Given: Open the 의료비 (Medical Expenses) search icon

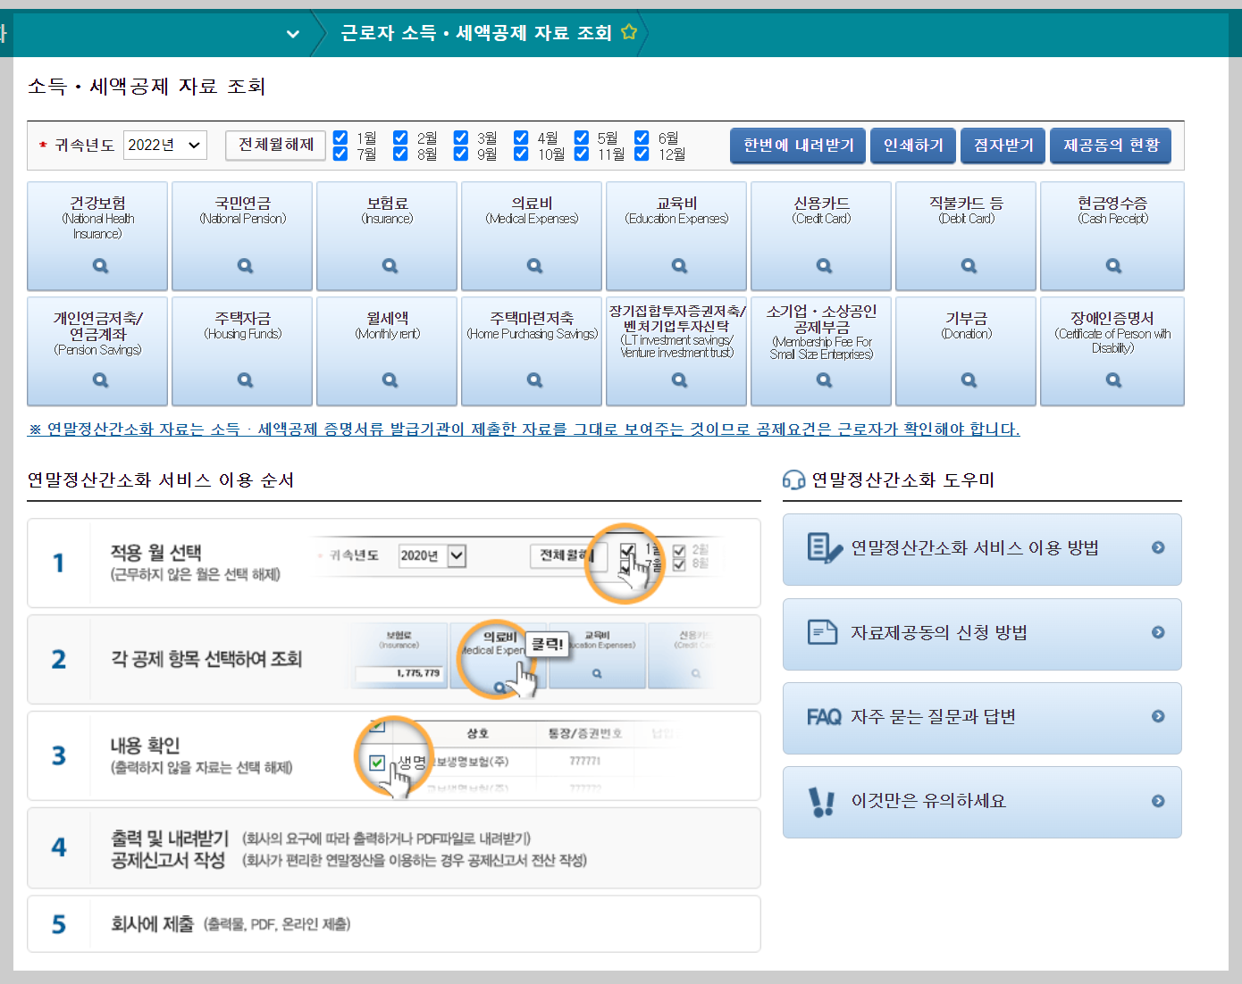Looking at the screenshot, I should [x=532, y=265].
